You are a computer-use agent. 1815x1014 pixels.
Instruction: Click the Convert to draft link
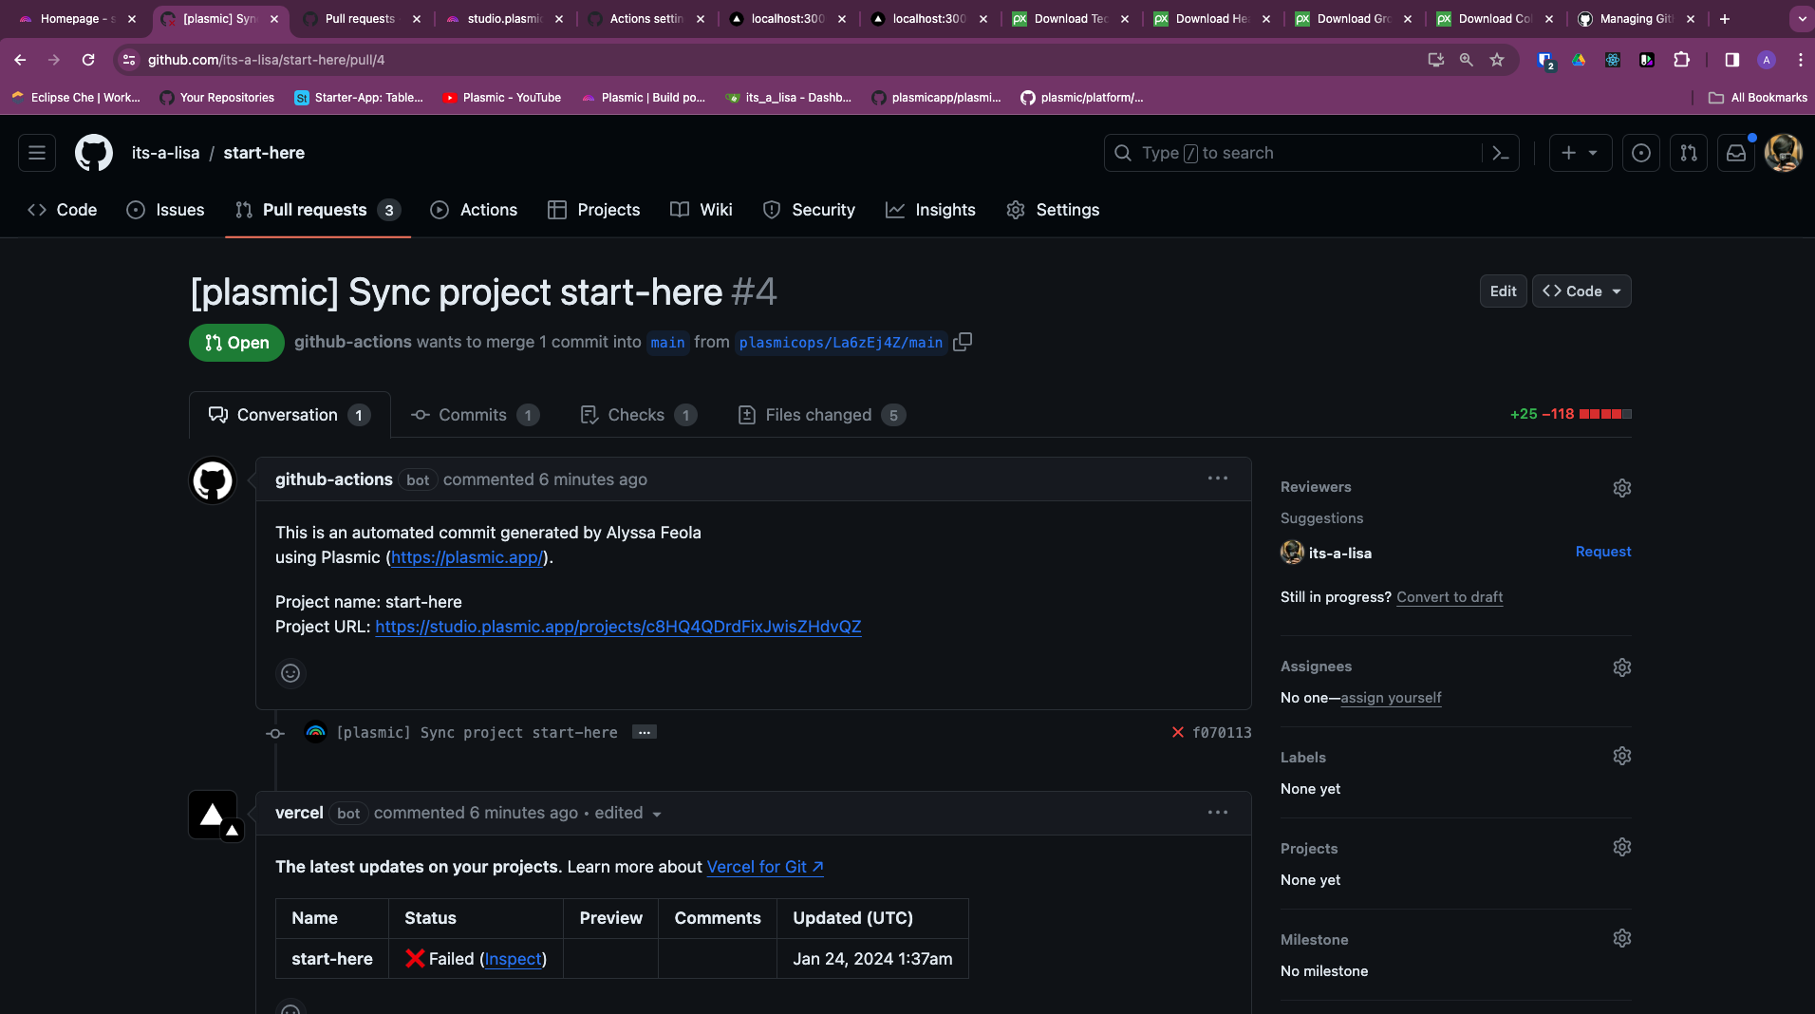pyautogui.click(x=1449, y=597)
